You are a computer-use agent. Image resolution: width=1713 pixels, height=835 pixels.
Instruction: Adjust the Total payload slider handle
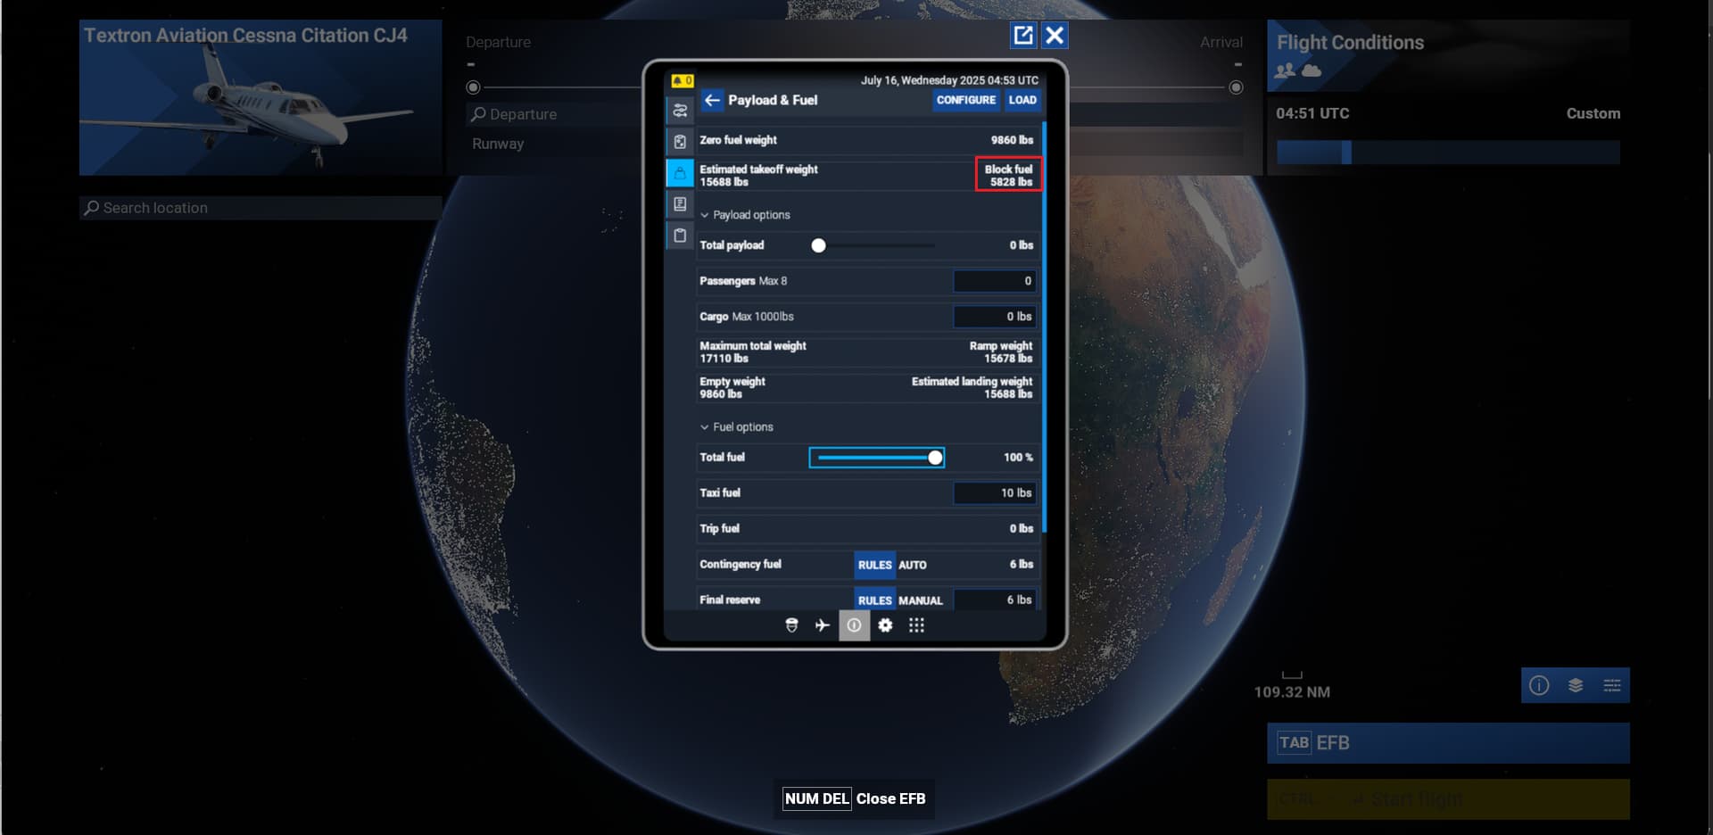point(818,245)
